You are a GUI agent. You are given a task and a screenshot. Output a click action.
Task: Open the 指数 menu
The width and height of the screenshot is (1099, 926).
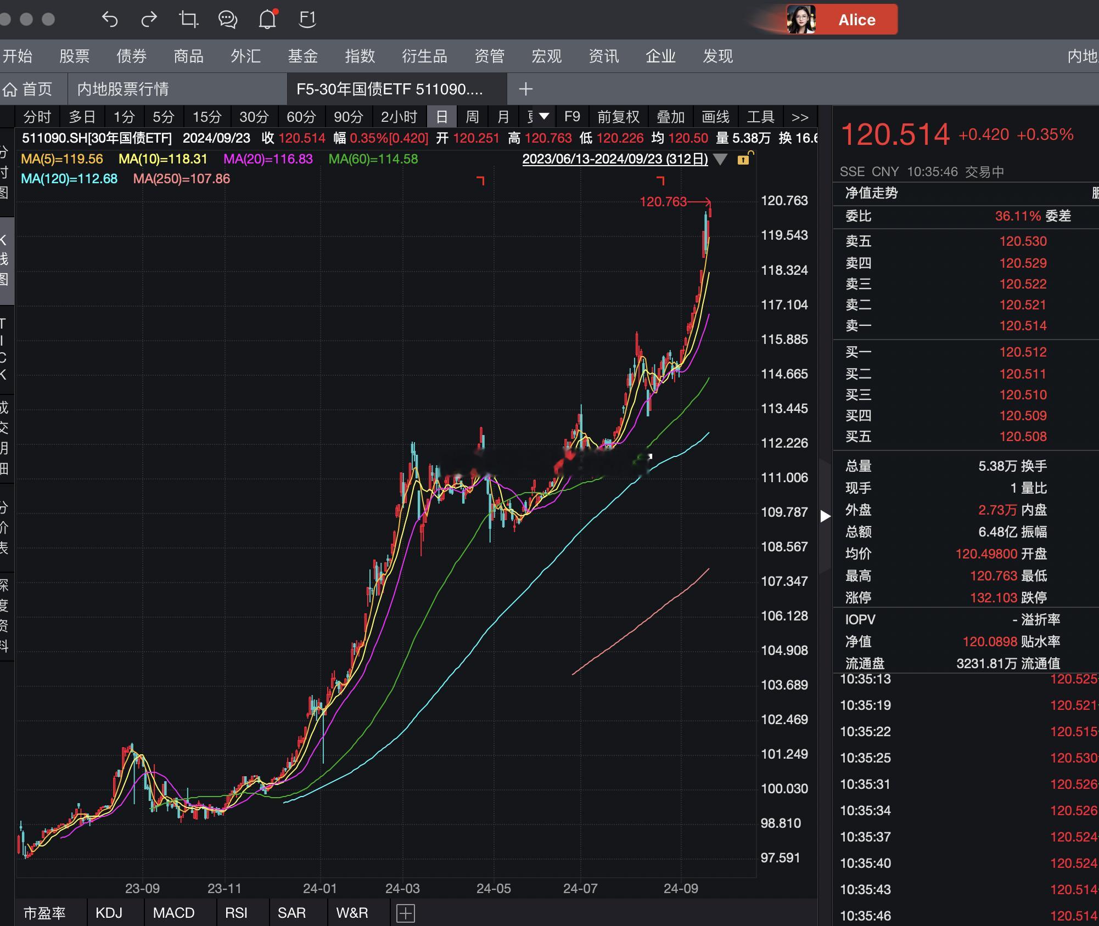point(360,56)
